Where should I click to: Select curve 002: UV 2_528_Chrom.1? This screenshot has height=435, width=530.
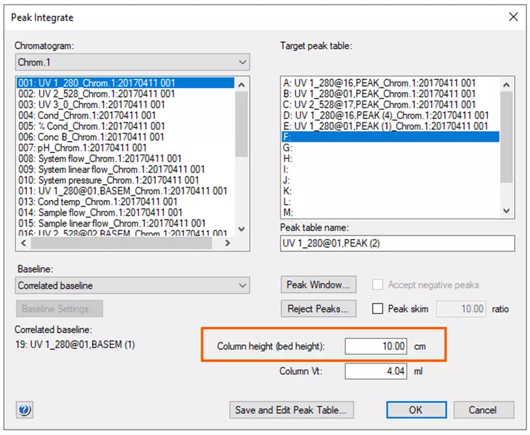click(97, 94)
